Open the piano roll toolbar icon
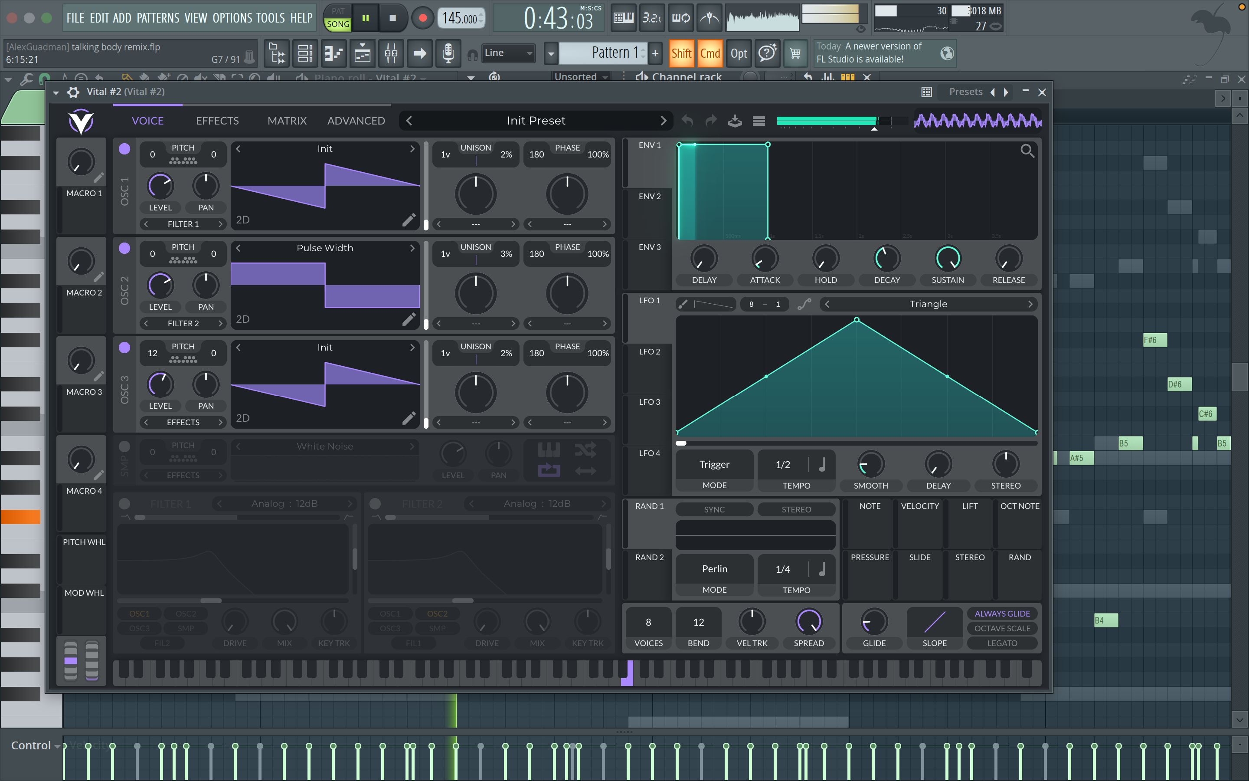Screen dimensions: 1249x781 (x=334, y=53)
